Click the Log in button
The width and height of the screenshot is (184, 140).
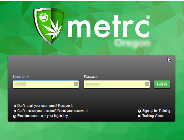162,84
